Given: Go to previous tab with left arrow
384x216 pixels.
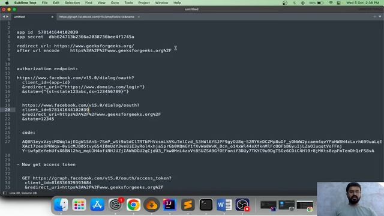Looking at the screenshot, I should point(4,17).
